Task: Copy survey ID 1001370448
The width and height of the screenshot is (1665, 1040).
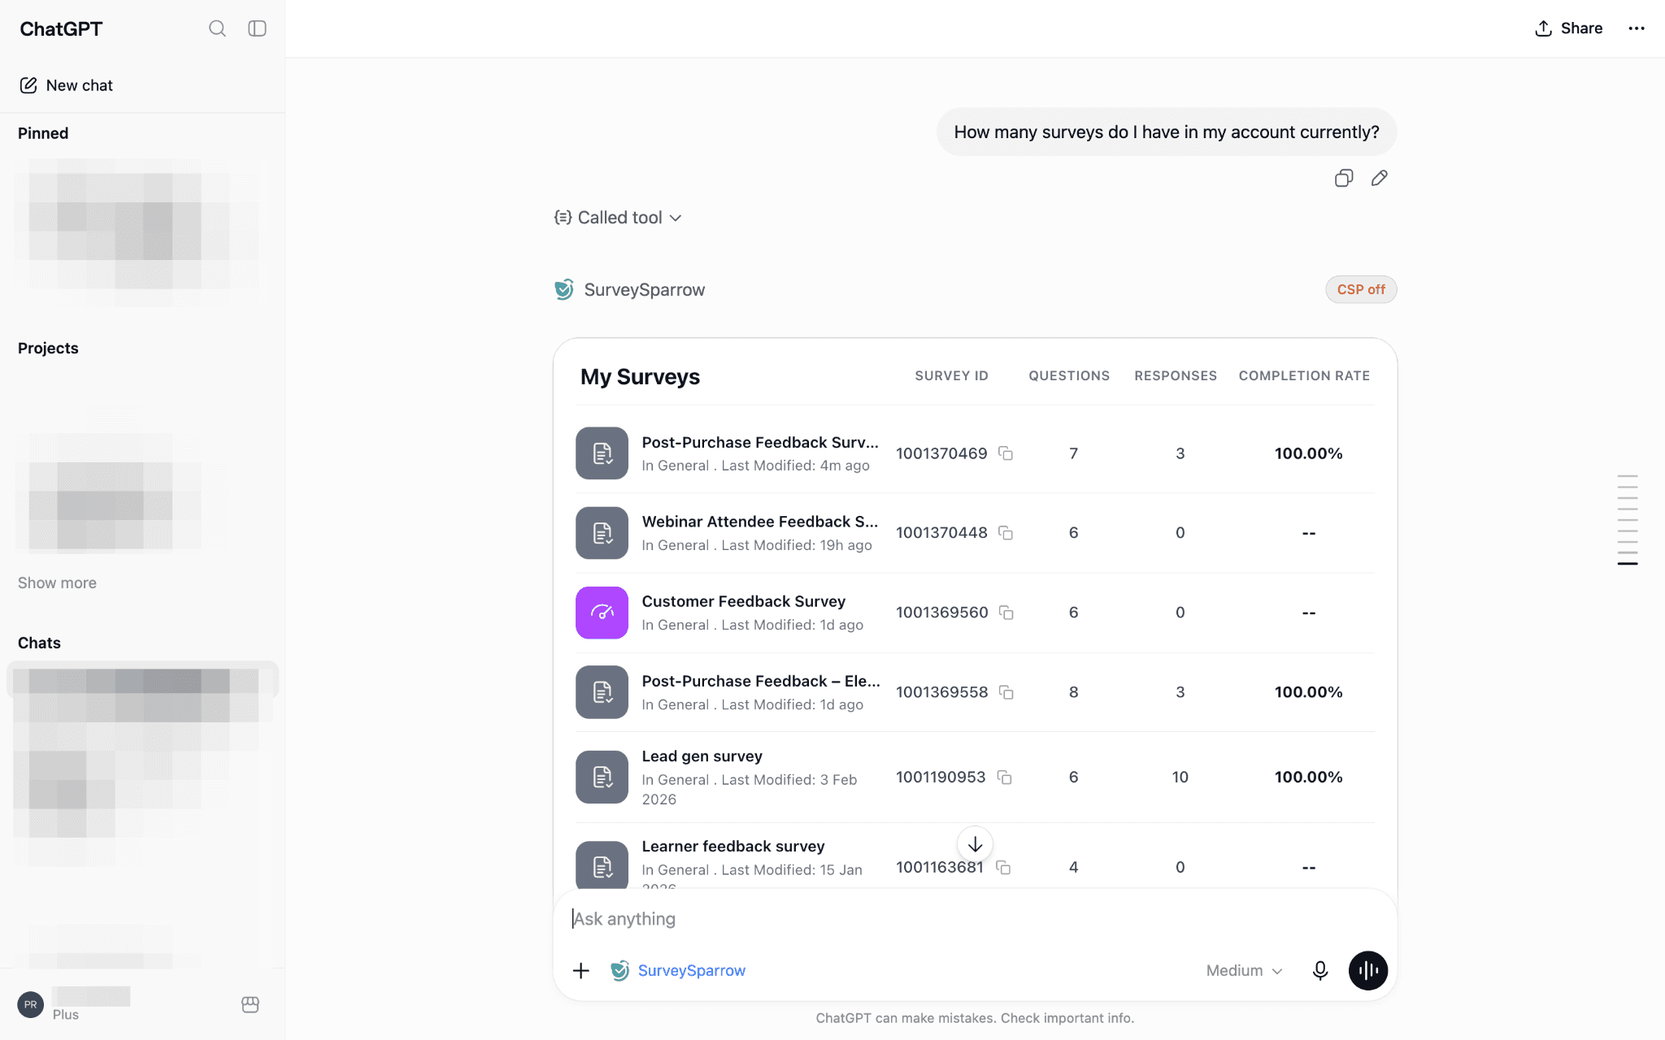Action: point(1006,533)
